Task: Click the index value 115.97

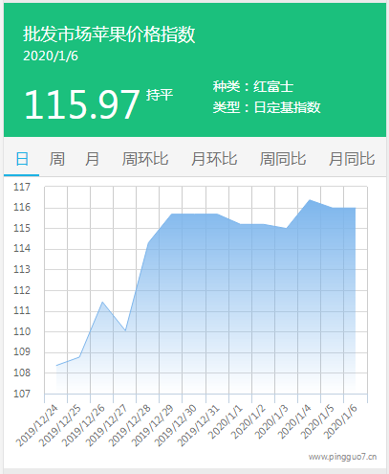Action: click(x=81, y=104)
